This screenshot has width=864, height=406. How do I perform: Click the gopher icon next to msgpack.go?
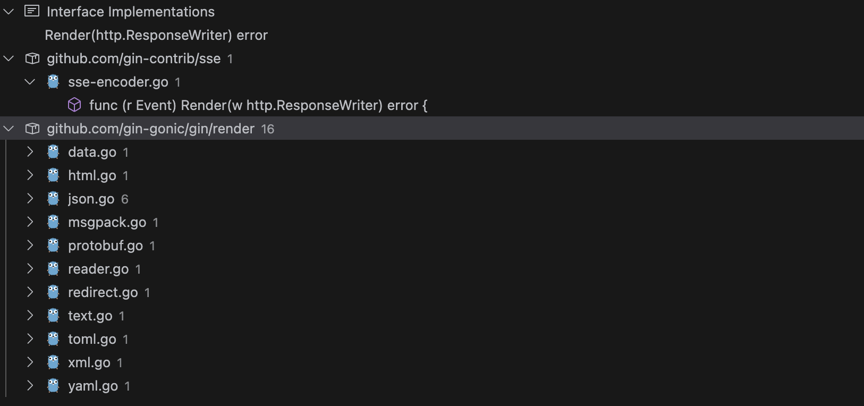[53, 222]
